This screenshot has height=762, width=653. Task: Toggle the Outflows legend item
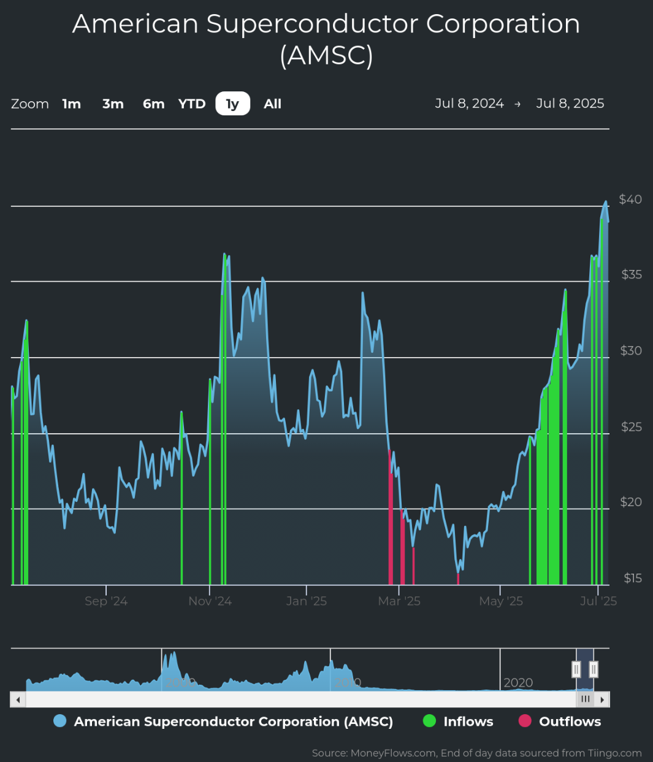click(x=560, y=722)
